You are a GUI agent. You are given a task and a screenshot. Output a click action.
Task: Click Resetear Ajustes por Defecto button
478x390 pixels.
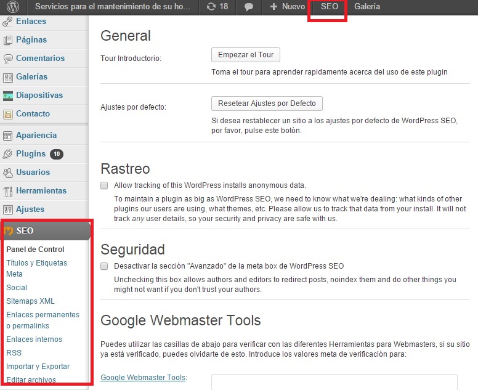pos(267,104)
